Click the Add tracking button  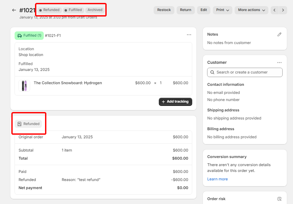coord(175,102)
